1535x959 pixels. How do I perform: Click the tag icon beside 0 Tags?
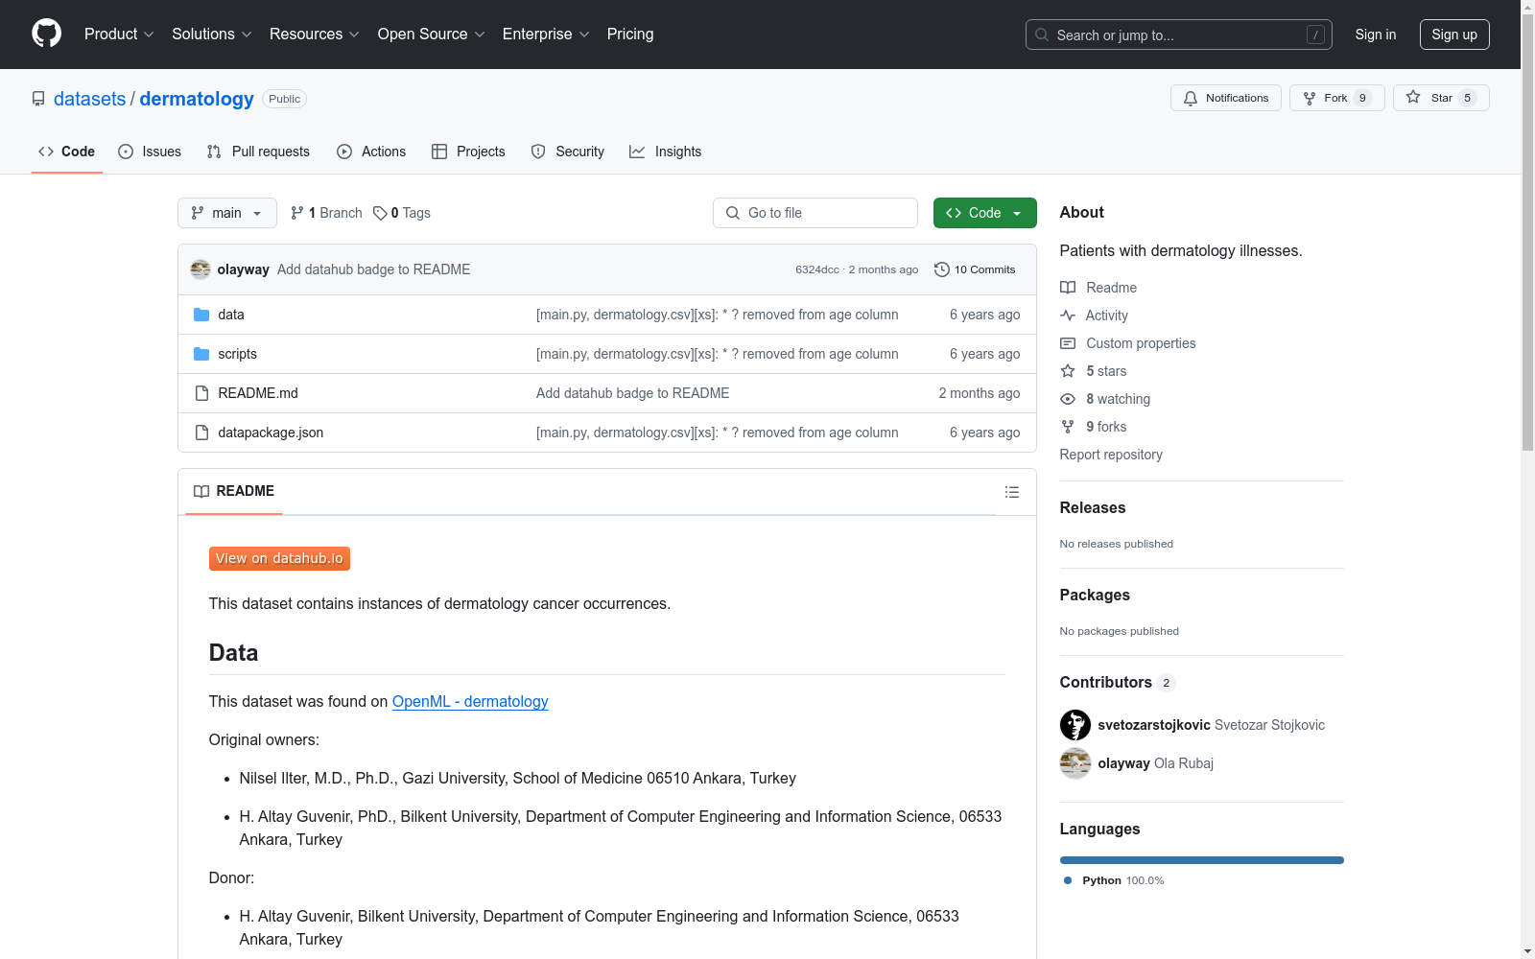pos(380,213)
